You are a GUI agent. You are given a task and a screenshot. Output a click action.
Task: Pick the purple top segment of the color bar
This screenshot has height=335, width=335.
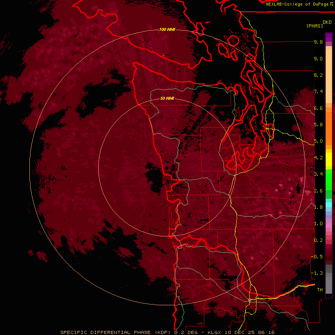(329, 37)
